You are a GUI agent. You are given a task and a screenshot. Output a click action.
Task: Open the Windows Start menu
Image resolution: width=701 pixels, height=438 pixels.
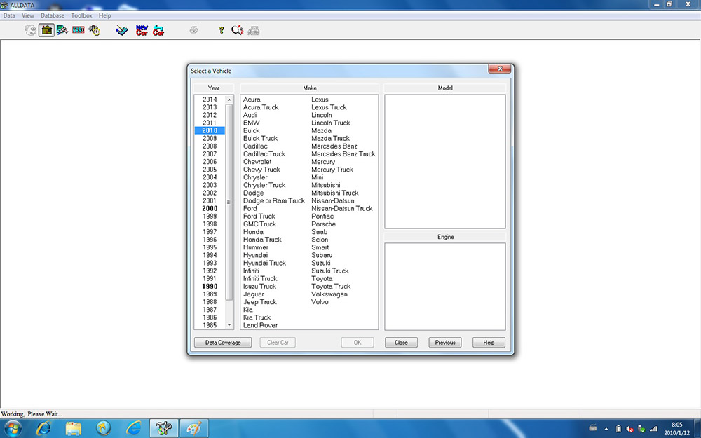tap(13, 429)
